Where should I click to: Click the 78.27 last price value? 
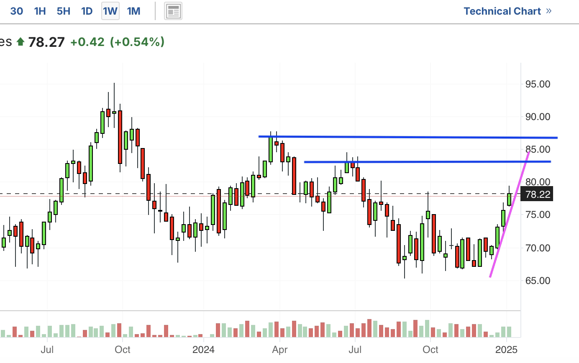point(46,42)
